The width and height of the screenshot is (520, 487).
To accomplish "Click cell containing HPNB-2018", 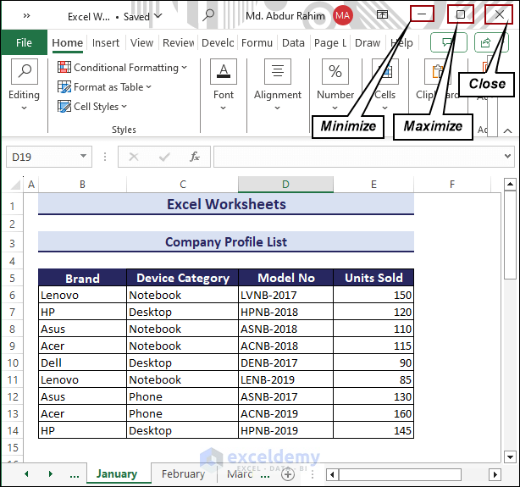I will 286,312.
